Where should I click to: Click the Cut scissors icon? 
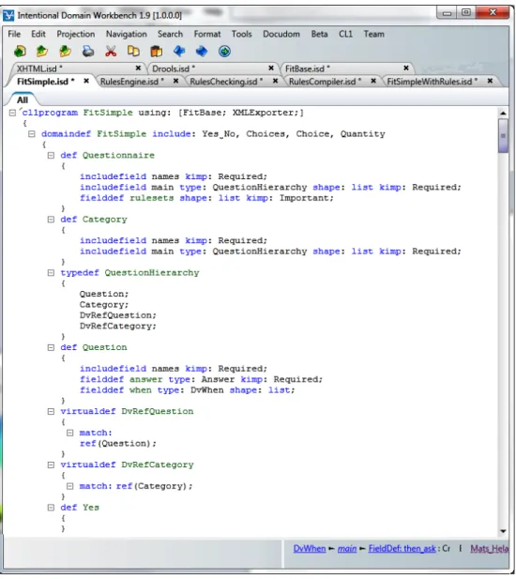point(111,52)
